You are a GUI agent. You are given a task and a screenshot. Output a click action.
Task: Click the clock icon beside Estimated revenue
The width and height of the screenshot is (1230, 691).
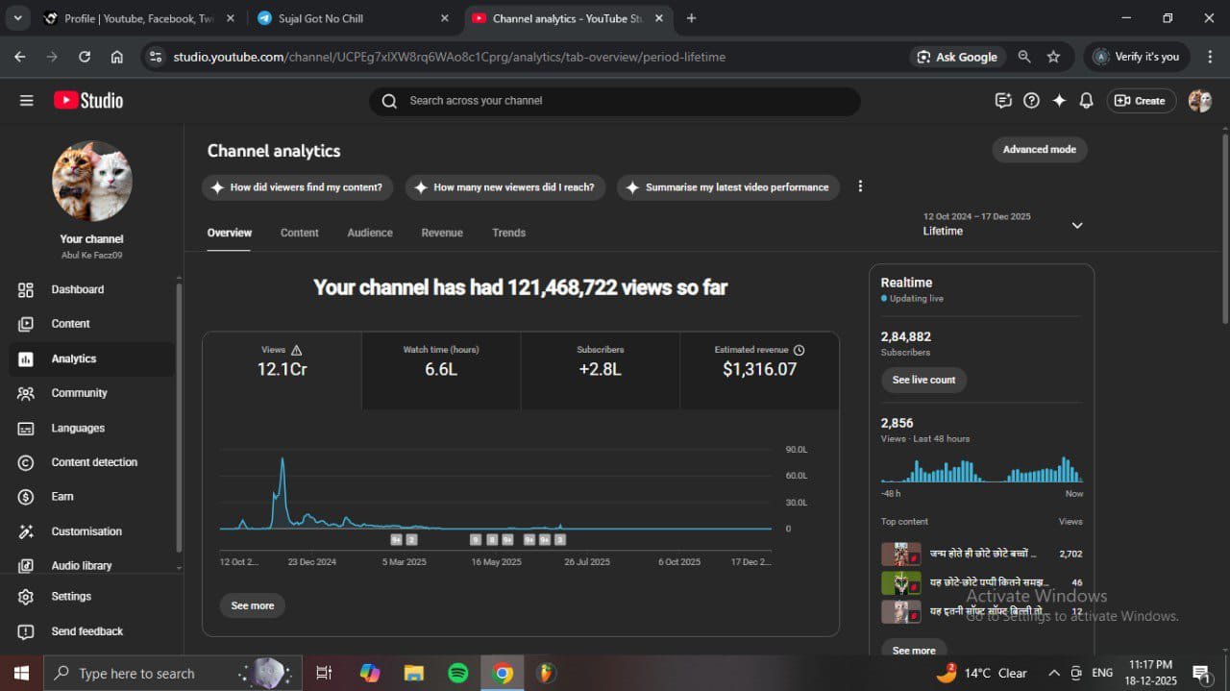(x=799, y=351)
